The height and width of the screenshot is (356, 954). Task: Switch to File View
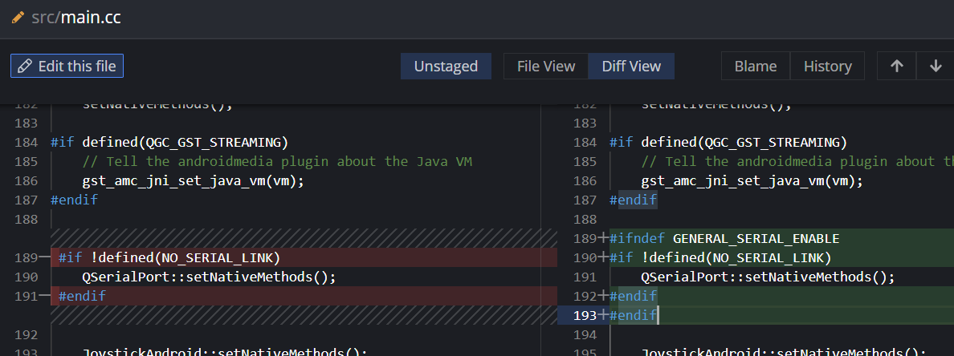546,67
